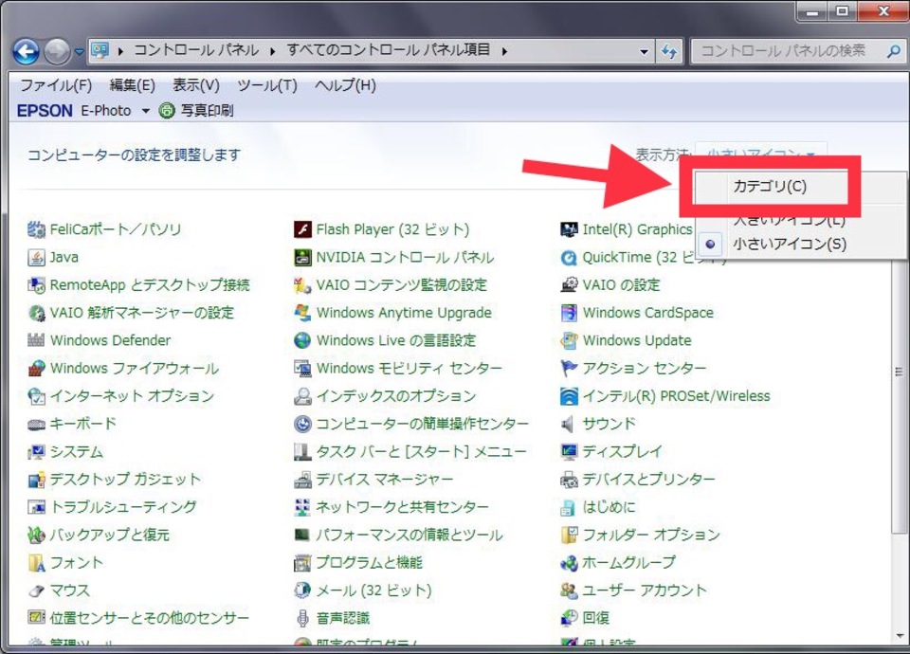This screenshot has height=654, width=910.
Task: Click すべてのコントロール パネル項目 in the breadcrumb
Action: point(389,50)
